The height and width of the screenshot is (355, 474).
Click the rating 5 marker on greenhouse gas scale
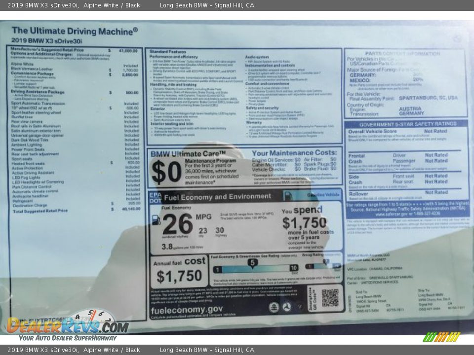click(253, 263)
